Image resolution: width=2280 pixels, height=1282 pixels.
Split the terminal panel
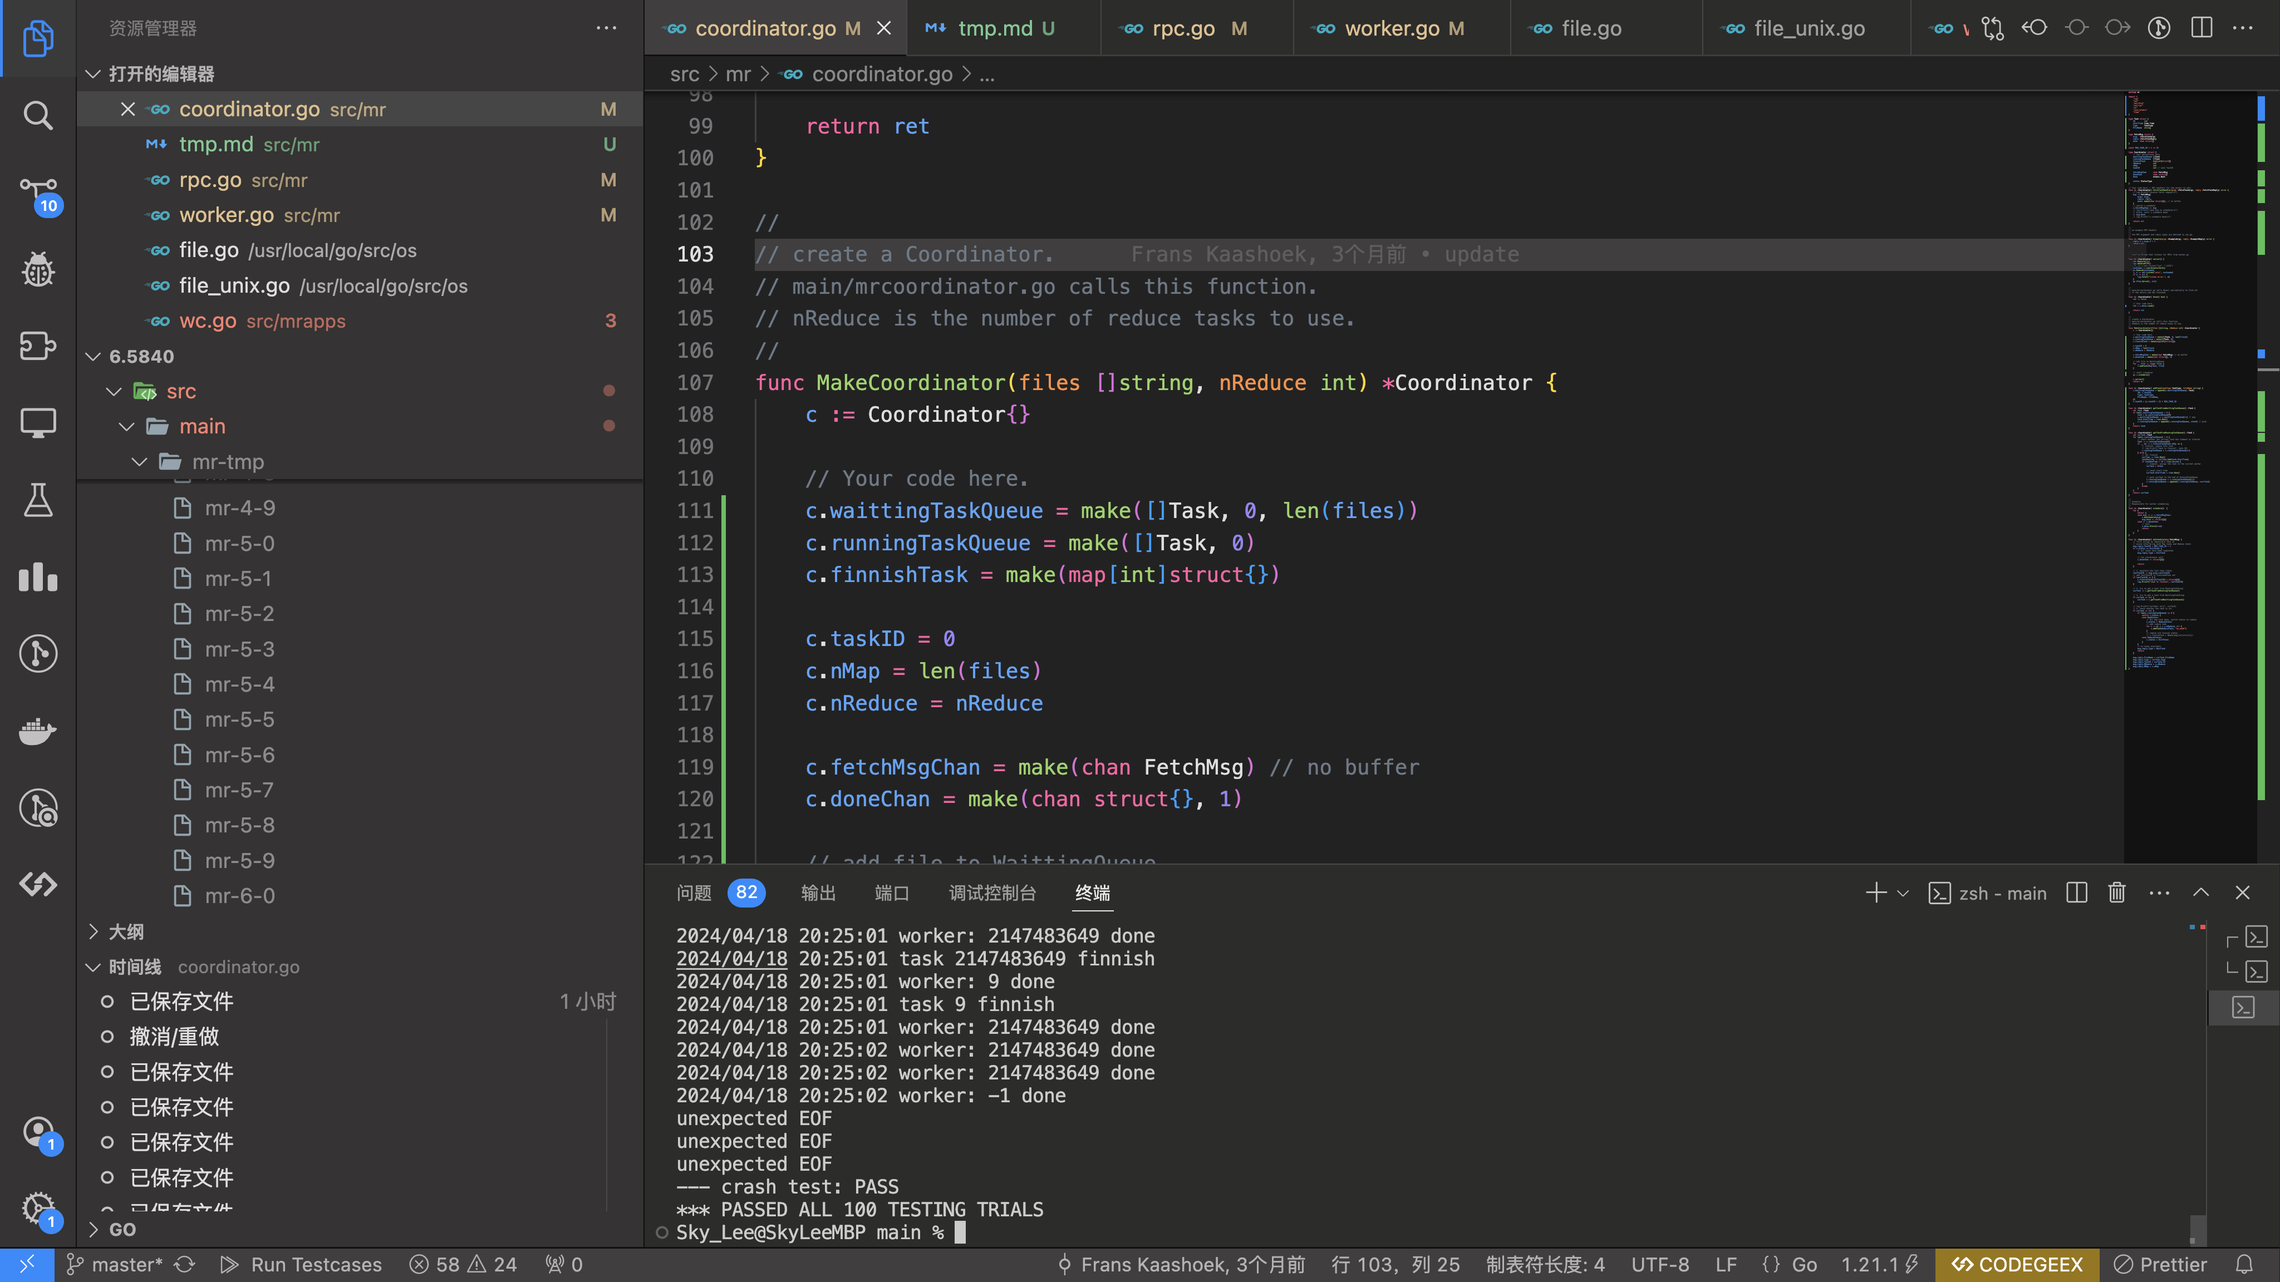2076,893
